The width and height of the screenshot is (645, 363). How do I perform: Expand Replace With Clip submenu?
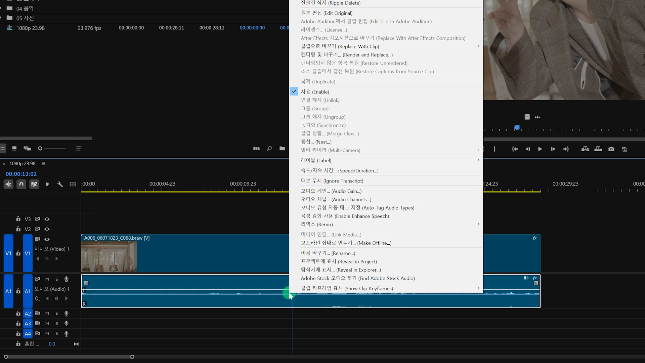coord(386,46)
